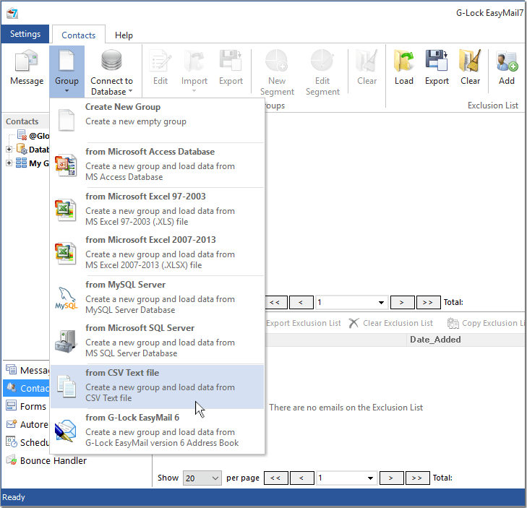Open the Settings tab

click(25, 34)
